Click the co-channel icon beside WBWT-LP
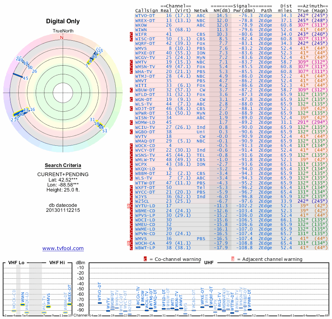The height and width of the screenshot is (319, 332). click(x=132, y=247)
